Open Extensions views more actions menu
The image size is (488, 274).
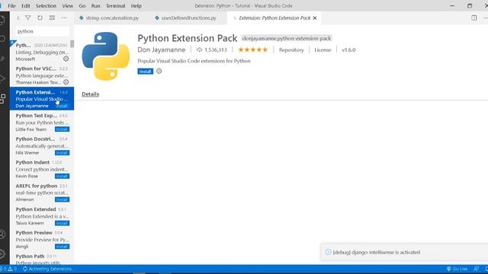[x=64, y=18]
